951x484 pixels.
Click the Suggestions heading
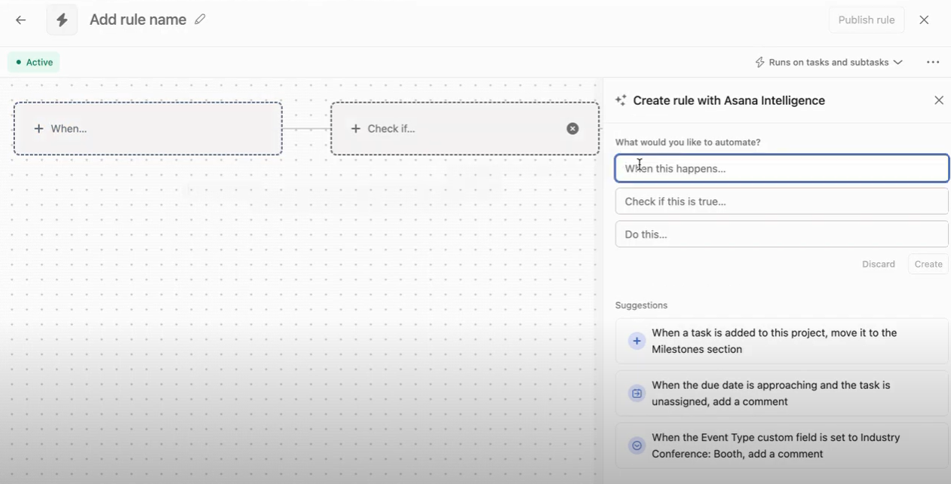pos(641,305)
